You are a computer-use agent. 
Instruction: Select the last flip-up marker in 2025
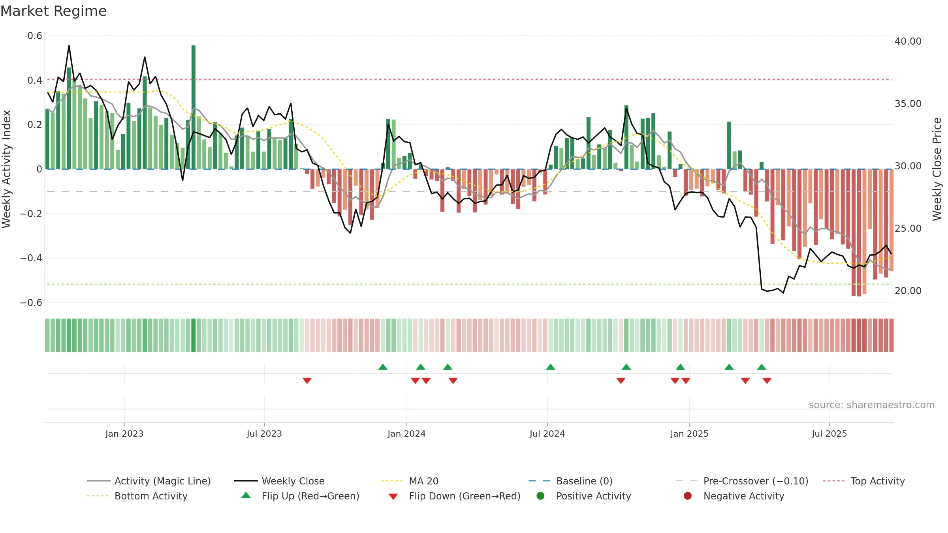(762, 367)
